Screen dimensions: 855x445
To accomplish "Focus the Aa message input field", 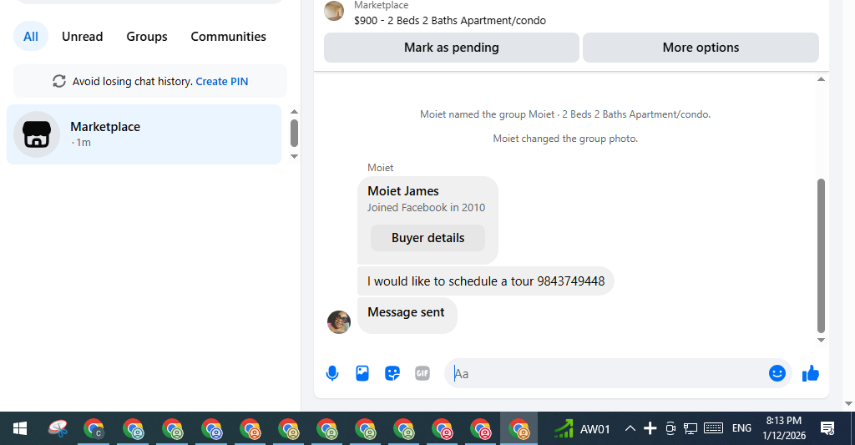I will tap(608, 373).
